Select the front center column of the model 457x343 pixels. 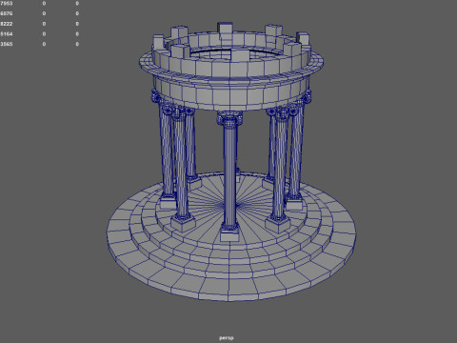[x=229, y=175]
